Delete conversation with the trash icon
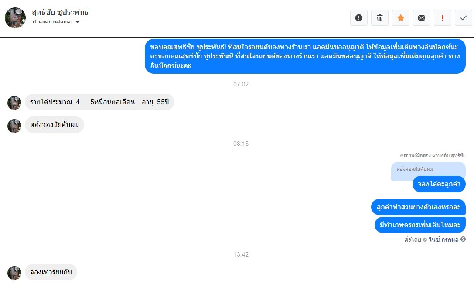Viewport: 474px width, 291px height. (x=380, y=18)
